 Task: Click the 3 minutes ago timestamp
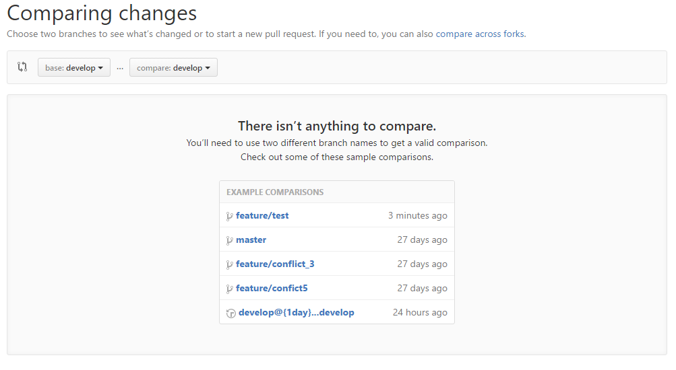(x=417, y=216)
